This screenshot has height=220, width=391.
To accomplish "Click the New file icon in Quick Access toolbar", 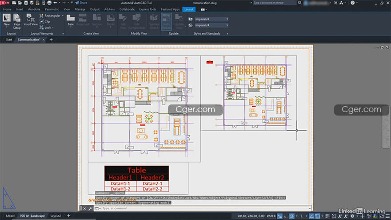I will (14, 3).
